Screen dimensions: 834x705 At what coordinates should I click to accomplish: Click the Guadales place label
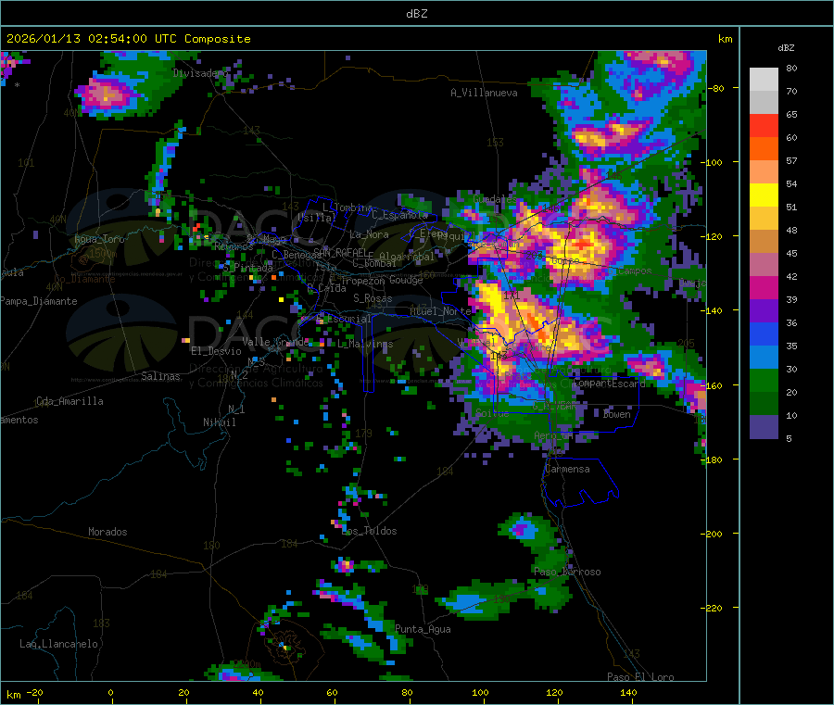[495, 199]
